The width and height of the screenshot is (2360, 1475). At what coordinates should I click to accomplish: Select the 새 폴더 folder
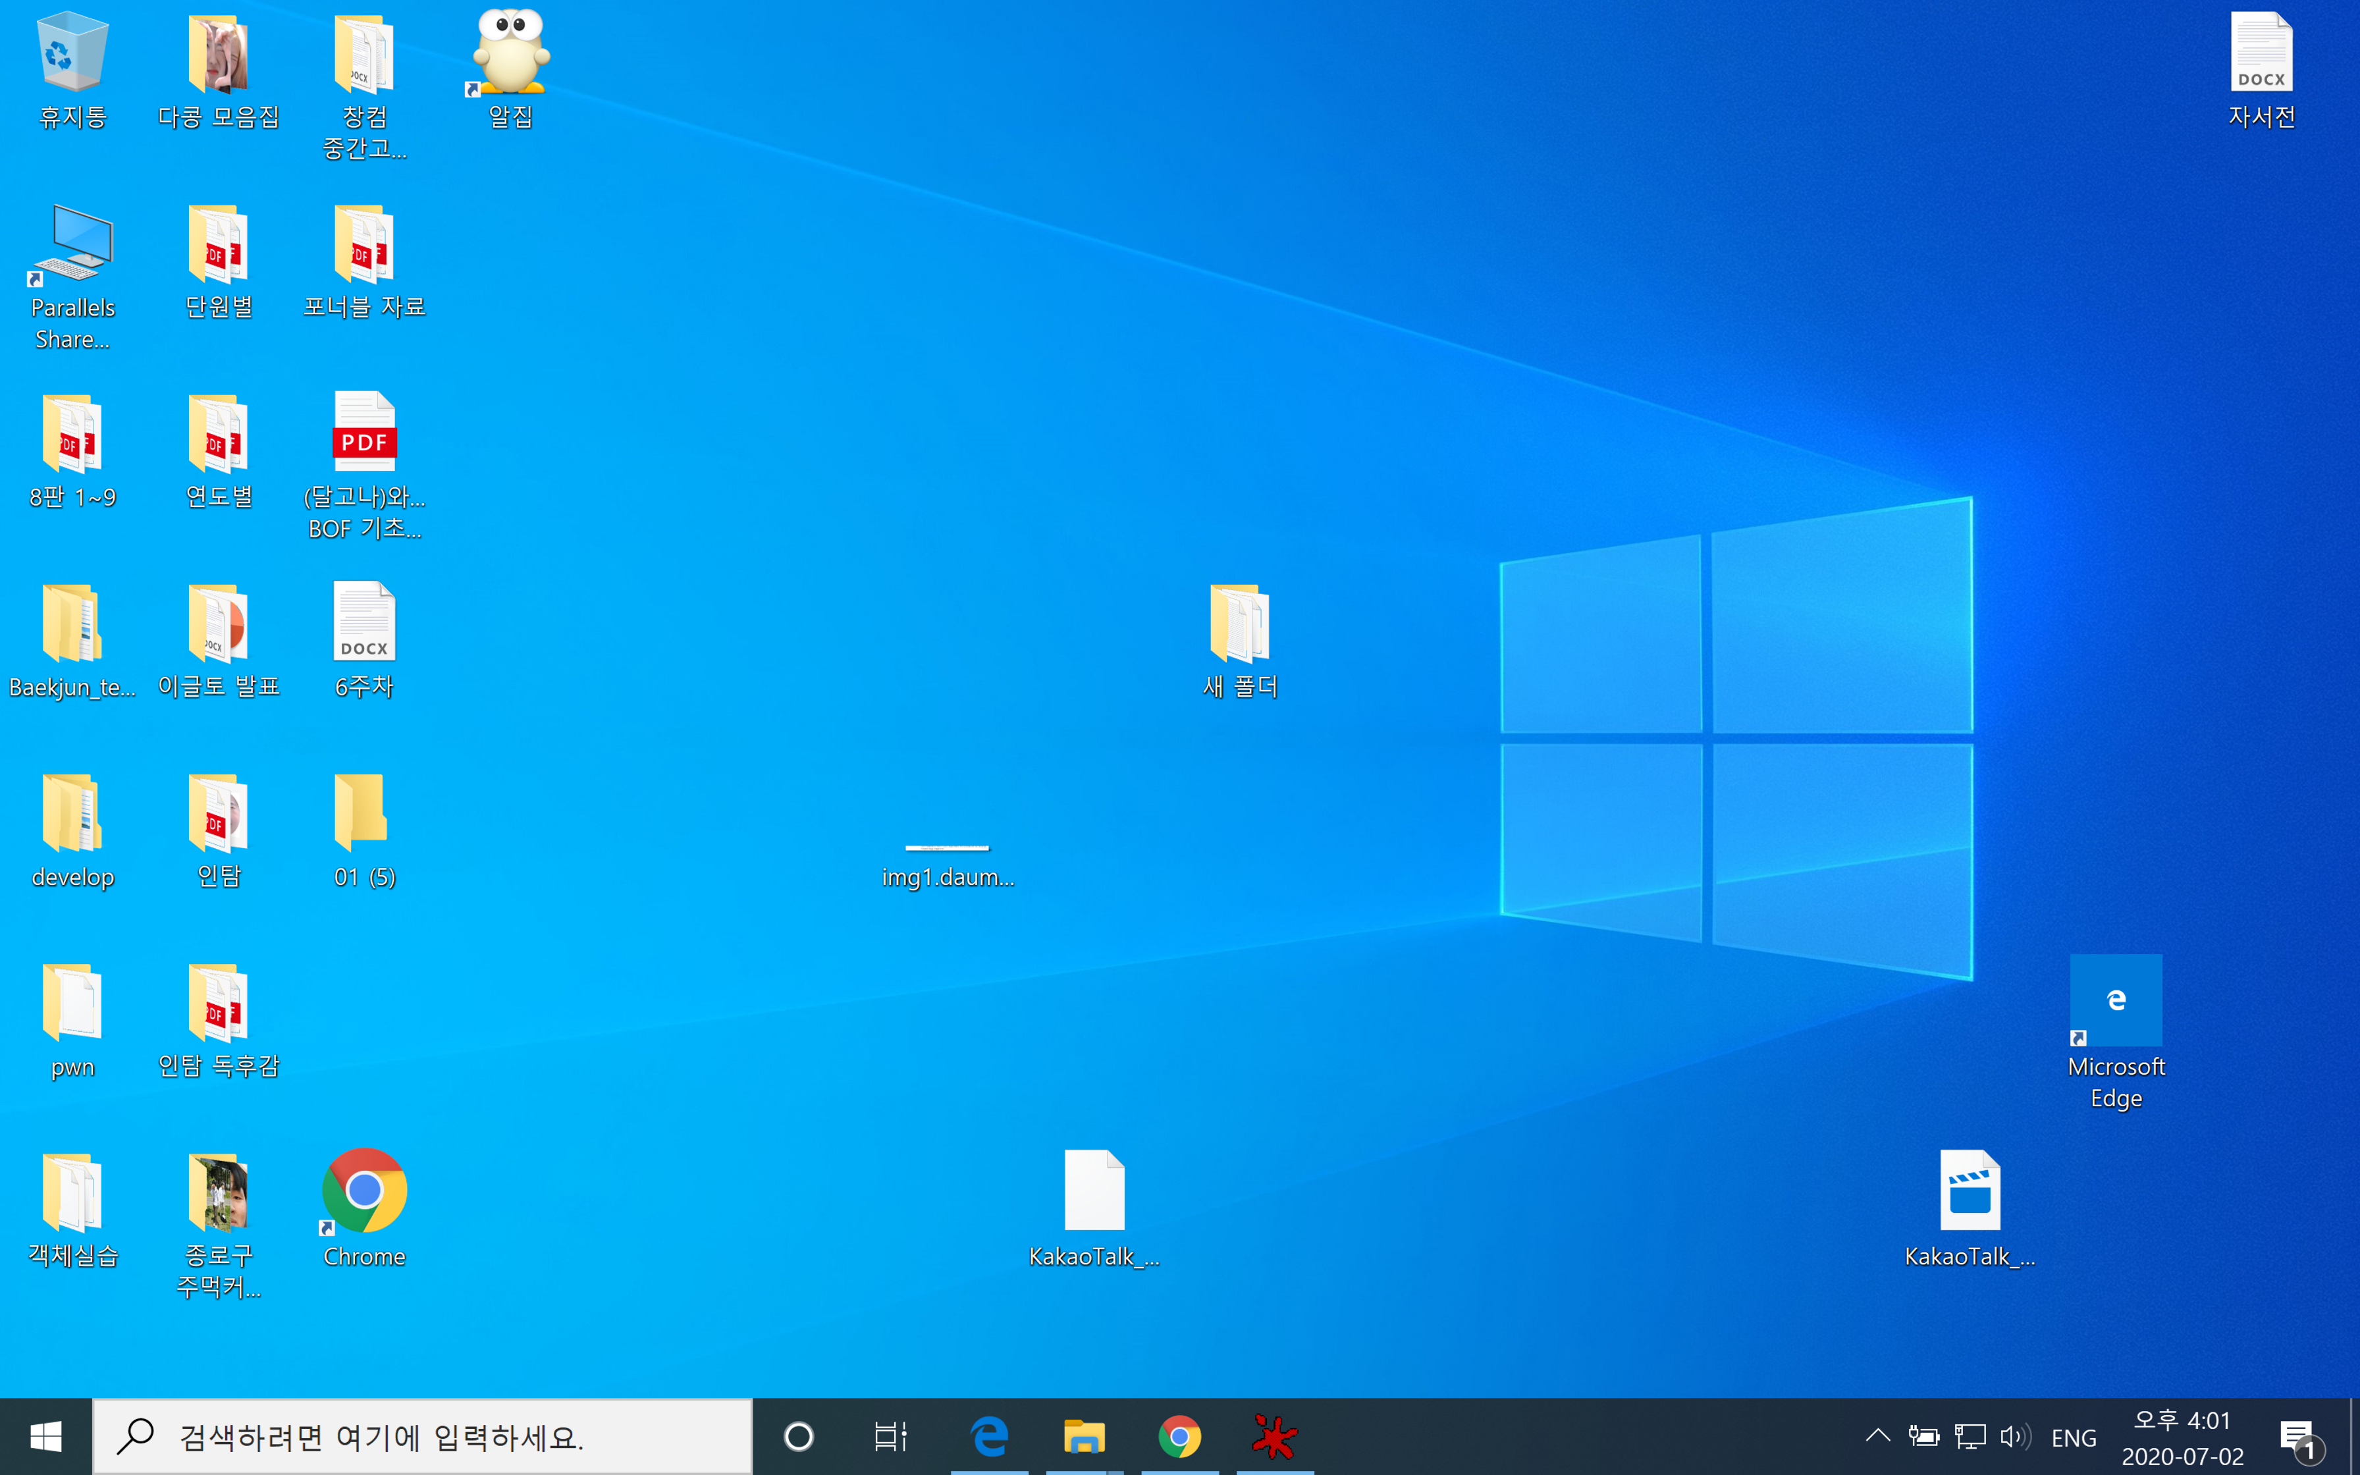1239,624
